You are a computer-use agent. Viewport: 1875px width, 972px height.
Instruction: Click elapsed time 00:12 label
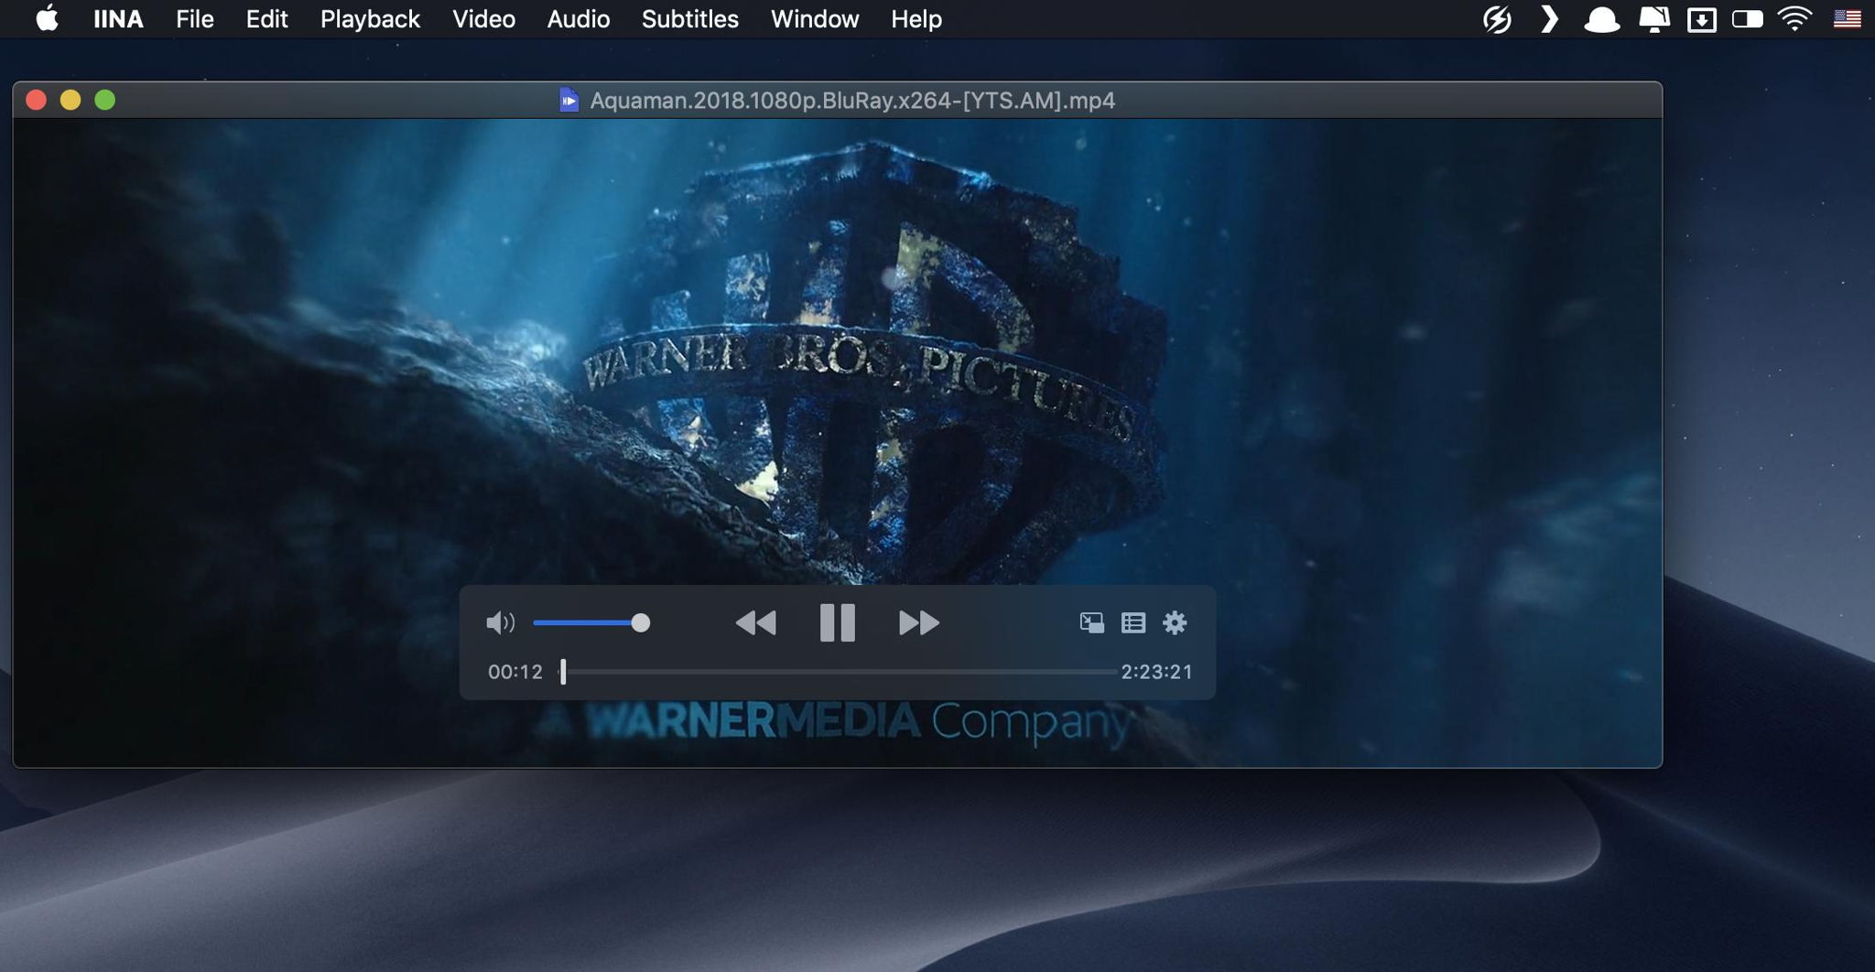[515, 672]
